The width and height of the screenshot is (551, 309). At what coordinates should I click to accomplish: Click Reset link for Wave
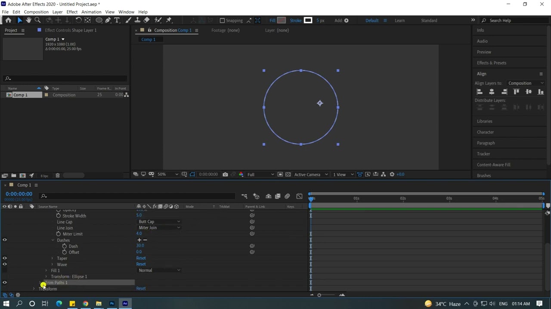[141, 264]
